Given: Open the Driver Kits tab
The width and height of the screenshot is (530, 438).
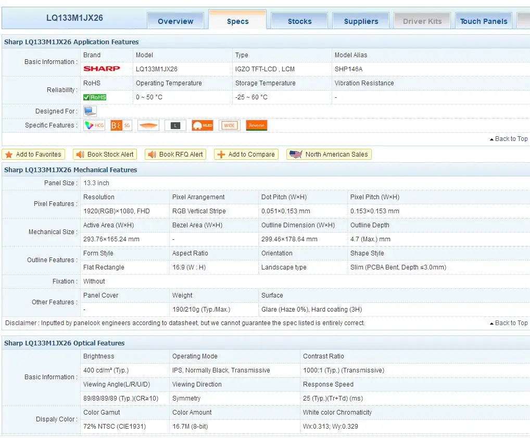Looking at the screenshot, I should 422,21.
